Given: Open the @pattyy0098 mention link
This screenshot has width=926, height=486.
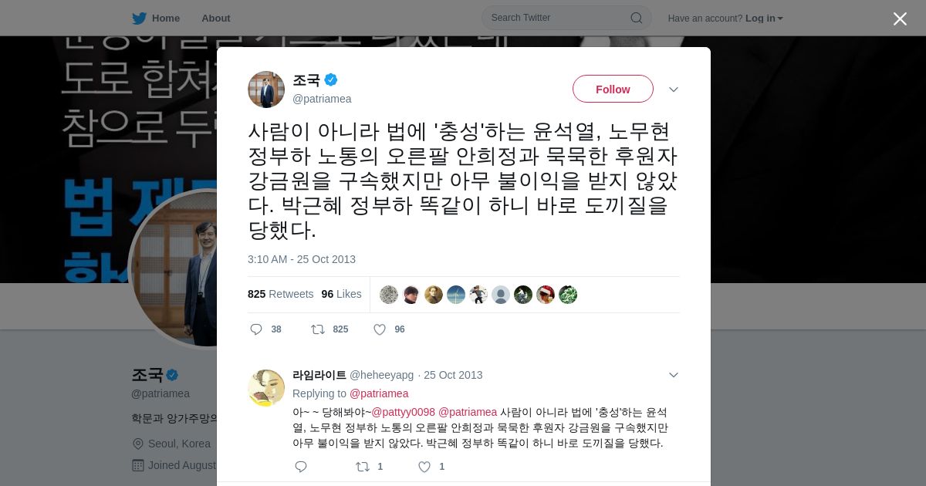Looking at the screenshot, I should [x=404, y=412].
